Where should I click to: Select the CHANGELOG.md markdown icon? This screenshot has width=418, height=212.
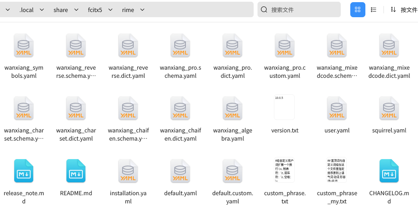coord(389,171)
